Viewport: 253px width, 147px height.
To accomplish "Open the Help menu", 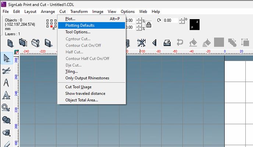I will (x=156, y=12).
